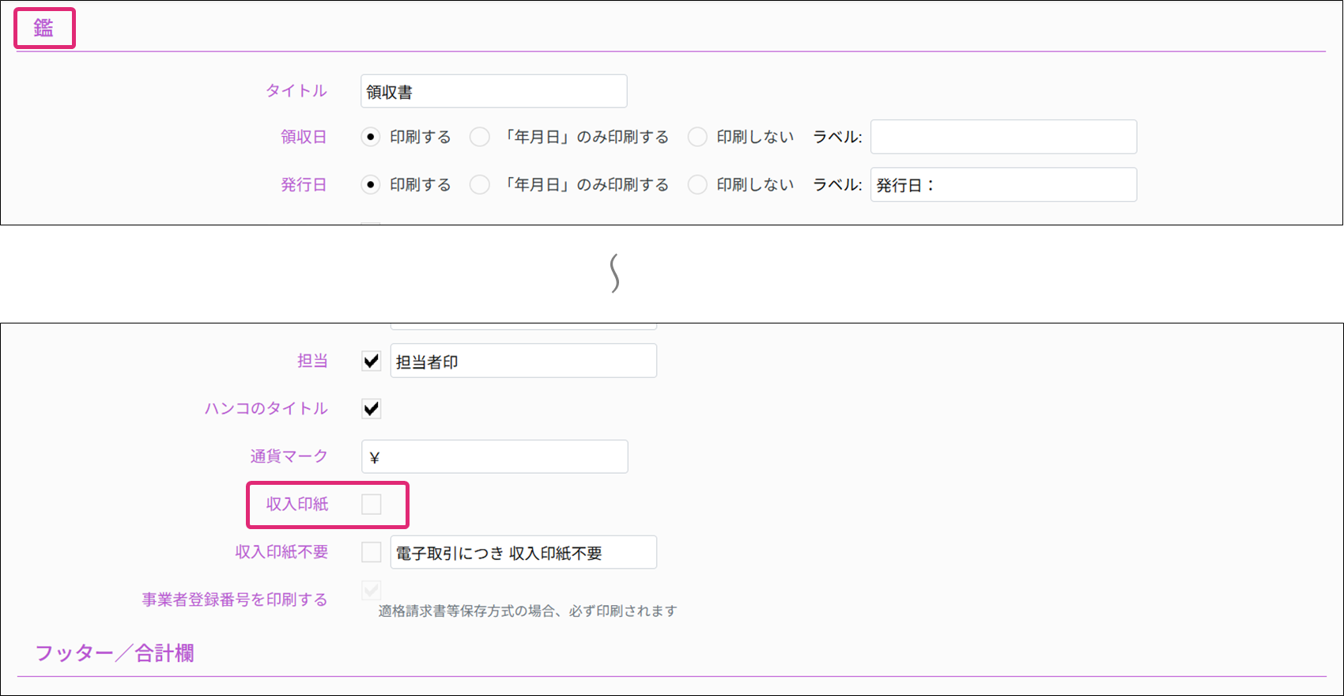Click the フッター／合計欄 section heading
This screenshot has width=1344, height=696.
point(115,653)
